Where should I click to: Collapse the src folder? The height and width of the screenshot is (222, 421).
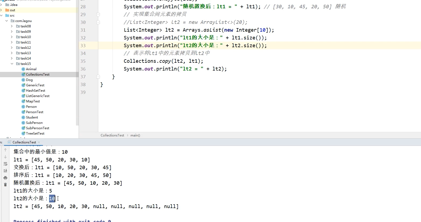coord(1,16)
